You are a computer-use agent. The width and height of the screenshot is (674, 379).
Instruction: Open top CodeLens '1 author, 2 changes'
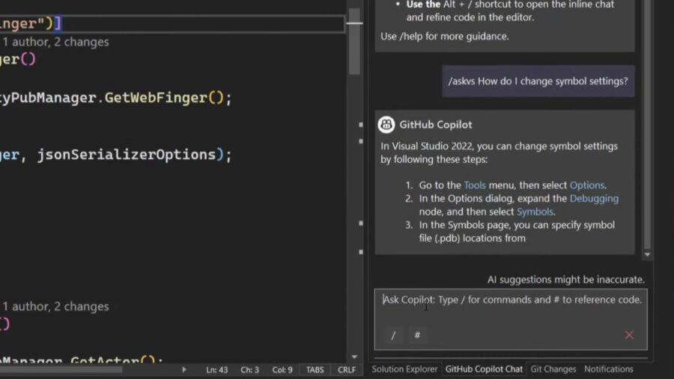[55, 42]
